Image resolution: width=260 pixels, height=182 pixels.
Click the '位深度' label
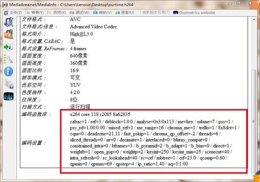(31, 100)
